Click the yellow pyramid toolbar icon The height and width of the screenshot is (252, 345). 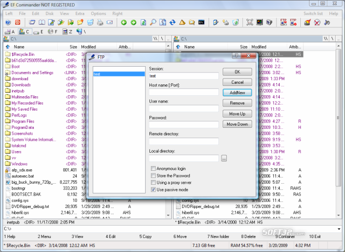tap(182, 22)
